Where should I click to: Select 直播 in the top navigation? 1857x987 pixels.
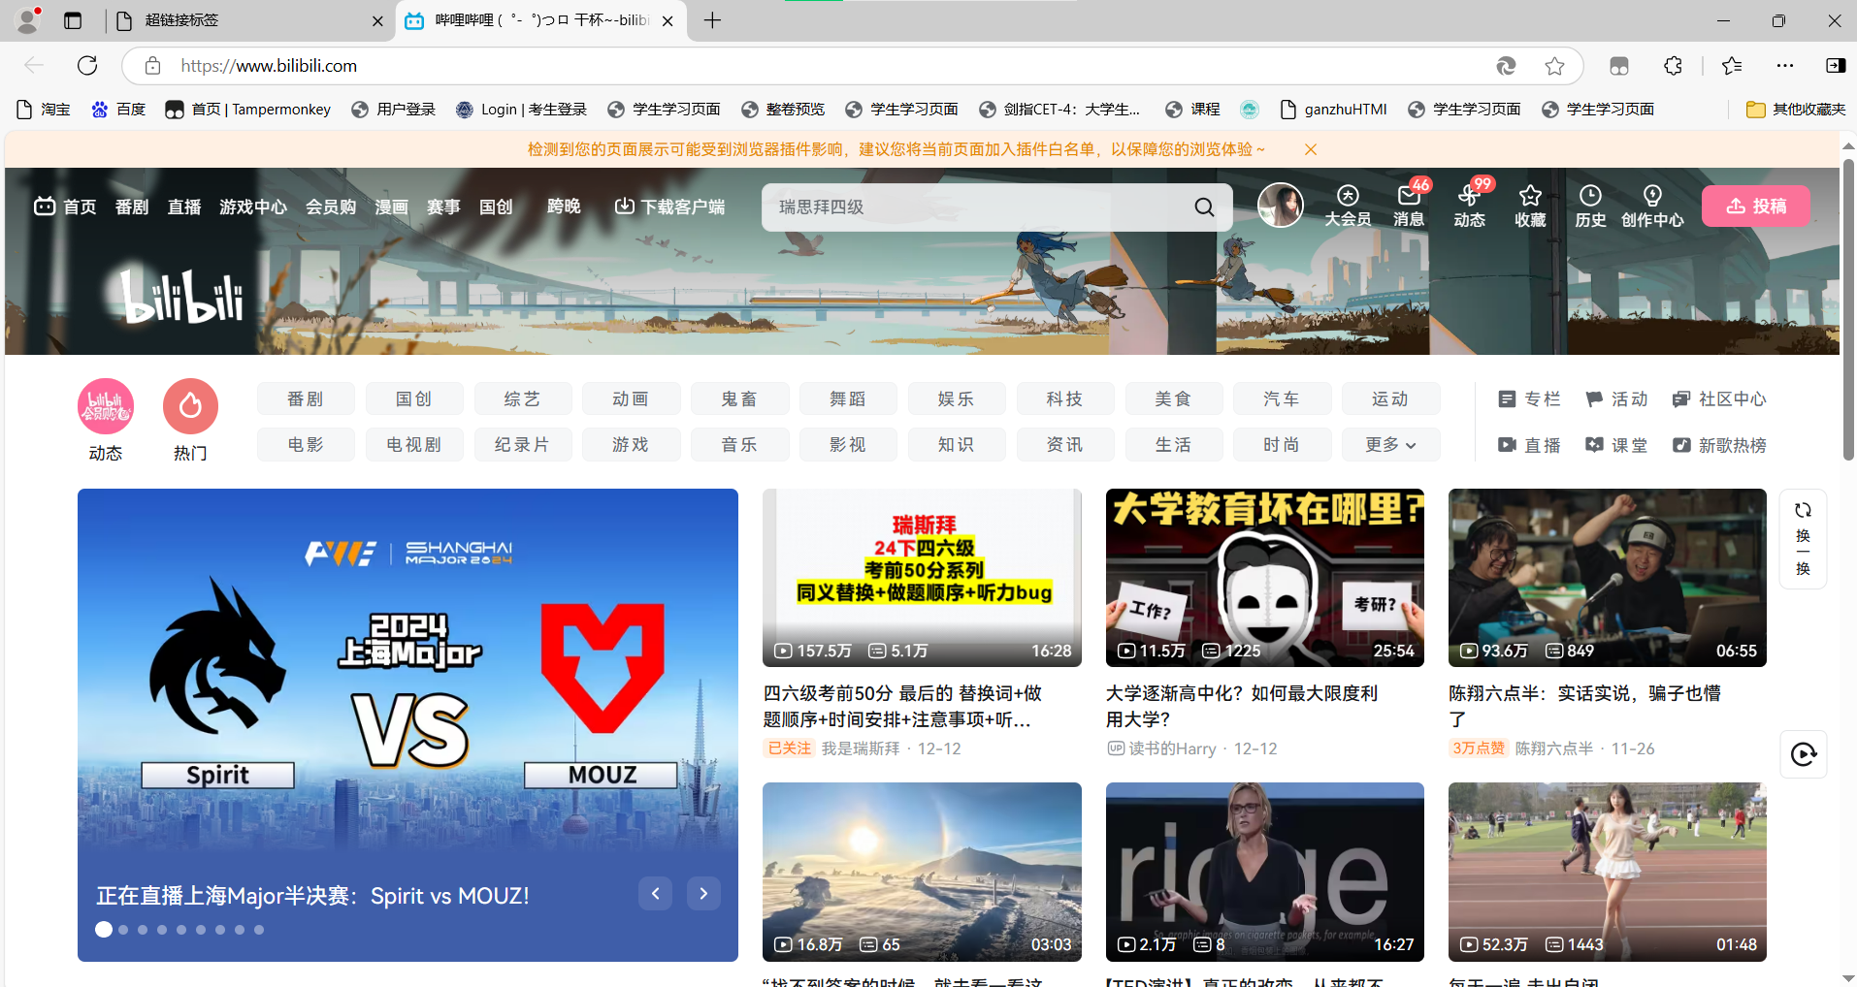click(184, 207)
